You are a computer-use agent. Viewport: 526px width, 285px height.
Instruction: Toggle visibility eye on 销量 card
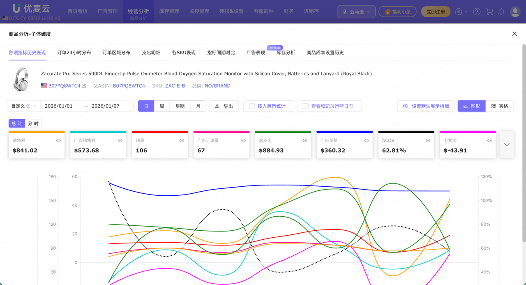tap(182, 141)
